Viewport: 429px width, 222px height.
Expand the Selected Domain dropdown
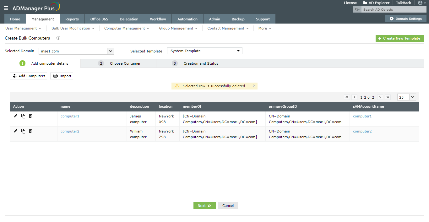click(110, 51)
